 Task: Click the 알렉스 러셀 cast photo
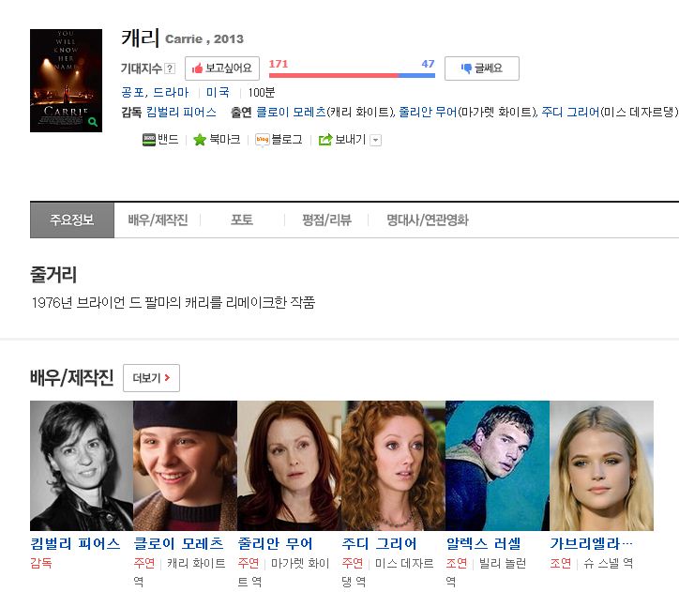(497, 465)
